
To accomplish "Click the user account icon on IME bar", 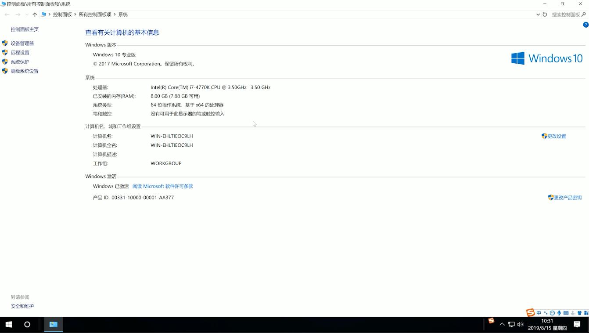I will pos(573,313).
